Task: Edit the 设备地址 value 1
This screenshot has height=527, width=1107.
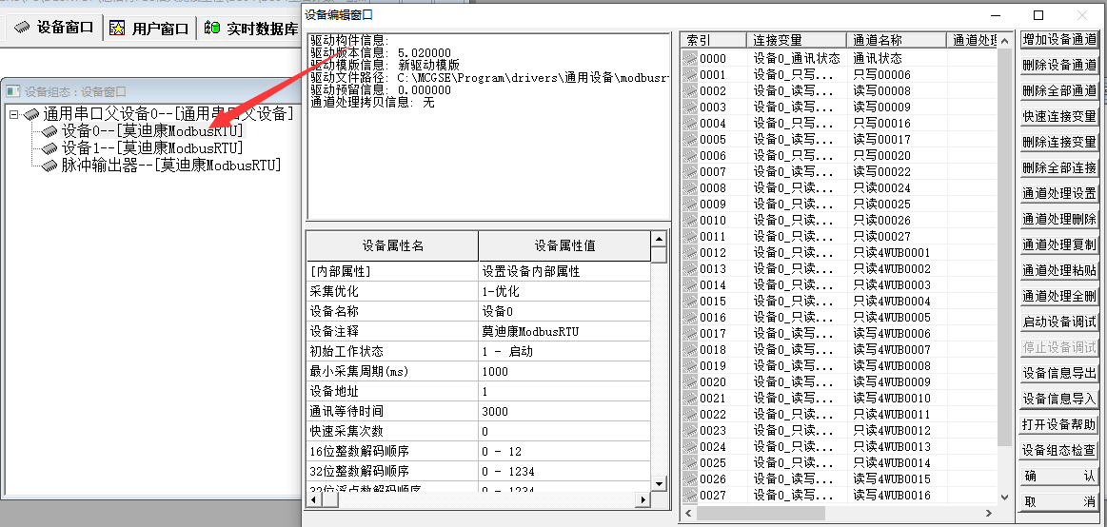Action: [x=564, y=392]
